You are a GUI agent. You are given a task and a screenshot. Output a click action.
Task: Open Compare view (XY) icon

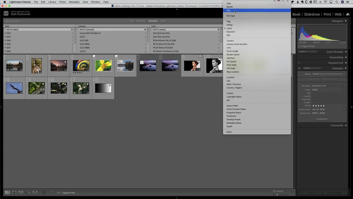21,192
